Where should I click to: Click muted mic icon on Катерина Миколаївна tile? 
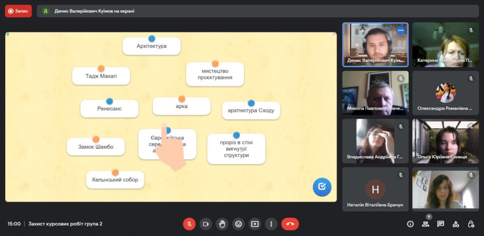[x=471, y=30]
